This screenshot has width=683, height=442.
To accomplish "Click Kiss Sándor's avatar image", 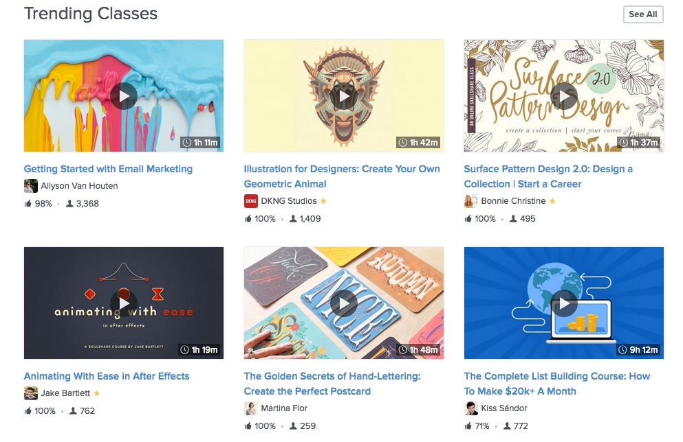I will (471, 408).
